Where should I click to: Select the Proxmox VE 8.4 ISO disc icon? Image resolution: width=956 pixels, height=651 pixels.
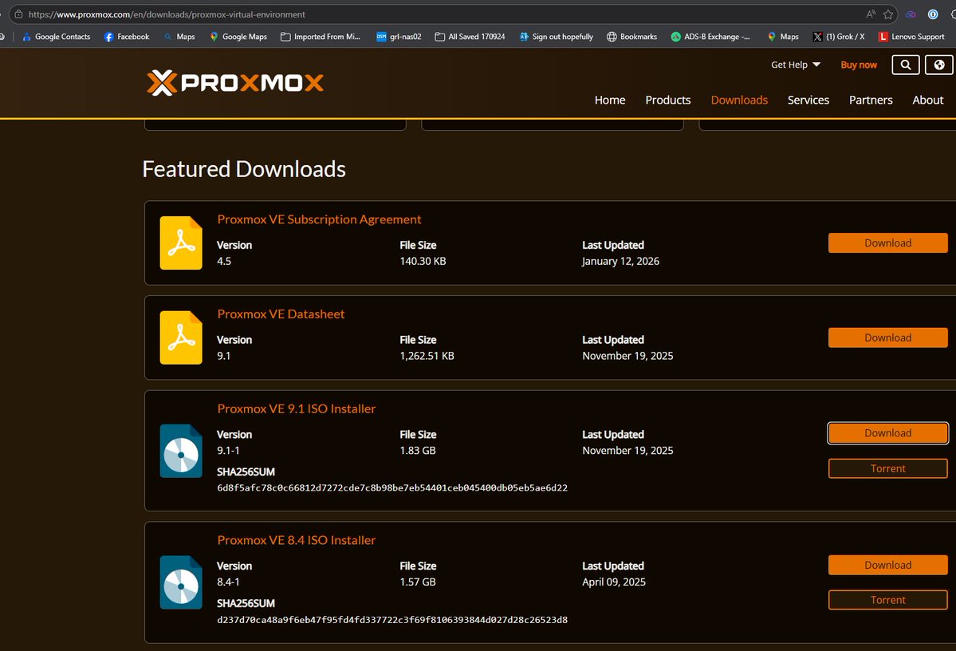180,582
